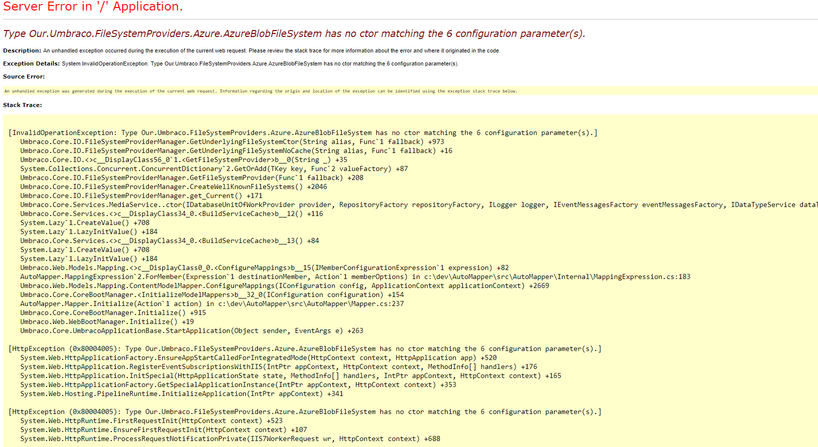This screenshot has width=818, height=447.
Task: Click the ProcessRequestNotificationPrivate +688 line
Action: tap(230, 438)
